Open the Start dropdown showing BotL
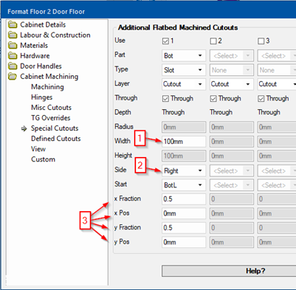This screenshot has width=296, height=290. (x=184, y=185)
